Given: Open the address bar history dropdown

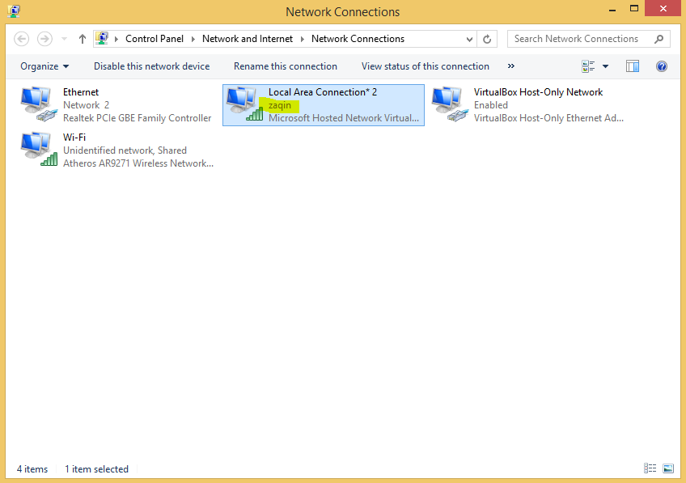Looking at the screenshot, I should click(x=469, y=39).
